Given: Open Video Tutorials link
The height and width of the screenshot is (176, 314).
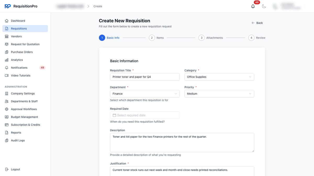Looking at the screenshot, I should [25, 76].
